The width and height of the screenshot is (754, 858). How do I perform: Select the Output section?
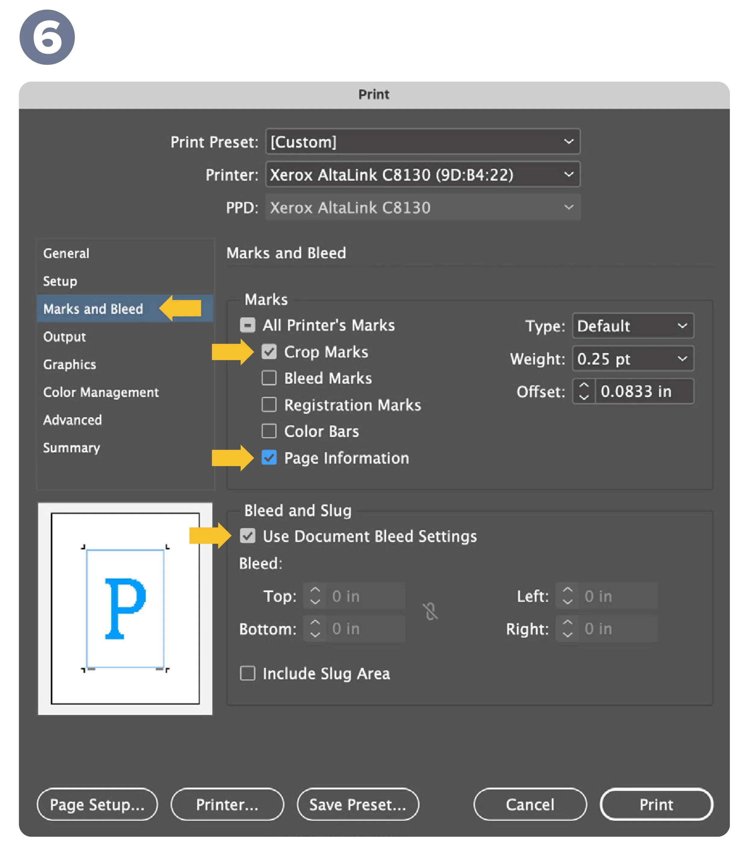pos(64,337)
